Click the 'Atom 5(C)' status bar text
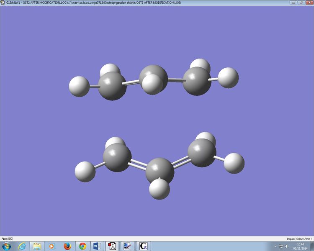 click(8, 239)
